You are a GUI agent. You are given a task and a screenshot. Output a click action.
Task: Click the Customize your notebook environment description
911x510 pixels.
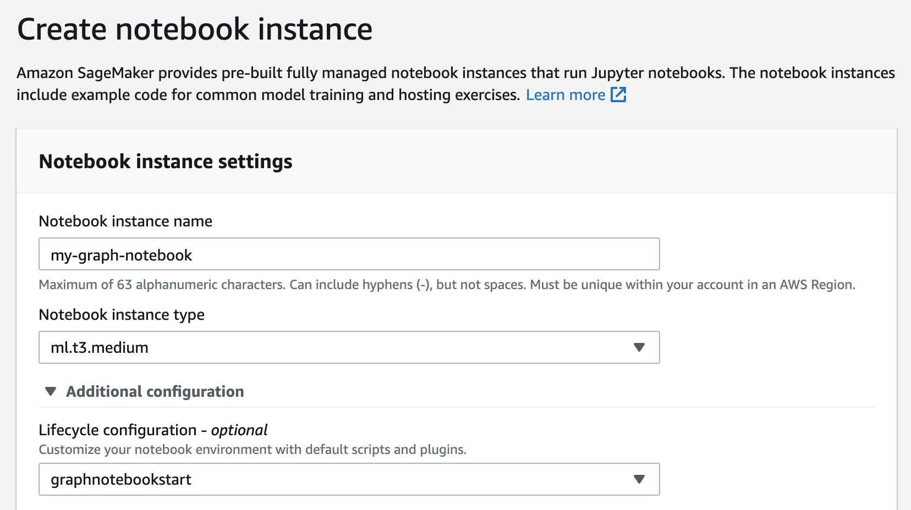coord(253,450)
